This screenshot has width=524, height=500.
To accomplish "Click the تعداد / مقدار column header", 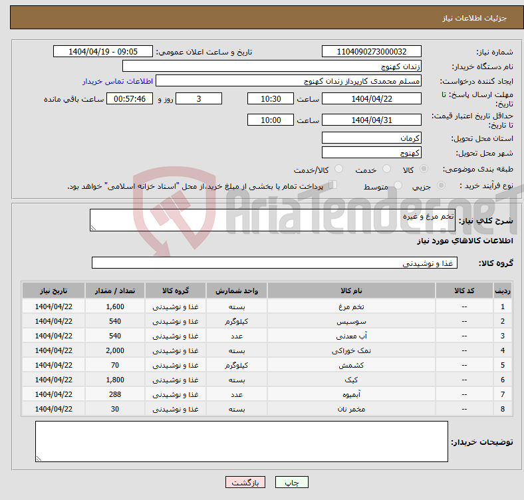I will click(115, 291).
